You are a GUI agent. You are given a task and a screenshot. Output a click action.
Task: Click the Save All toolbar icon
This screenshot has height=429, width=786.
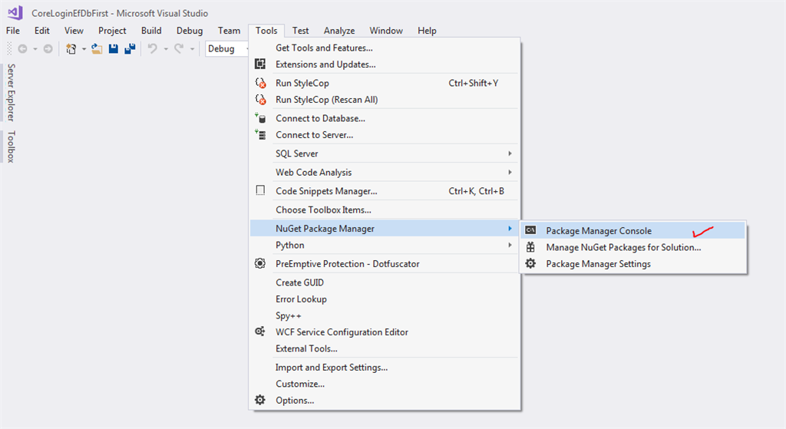tap(130, 49)
